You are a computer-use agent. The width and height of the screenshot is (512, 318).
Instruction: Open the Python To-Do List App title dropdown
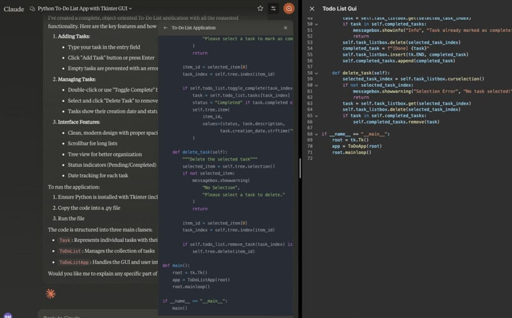tap(85, 8)
